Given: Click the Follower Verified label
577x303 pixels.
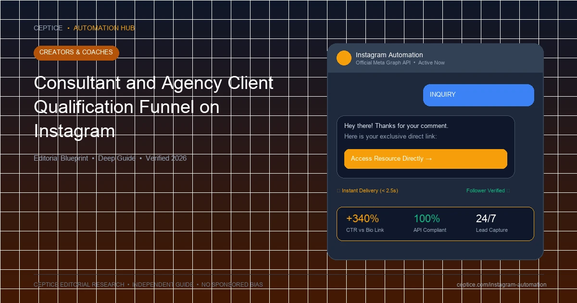Looking at the screenshot, I should (x=486, y=191).
